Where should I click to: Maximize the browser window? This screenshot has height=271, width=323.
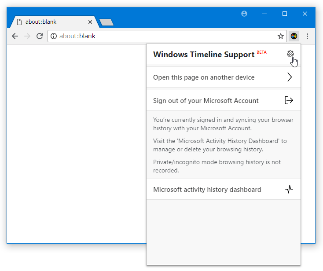(284, 14)
